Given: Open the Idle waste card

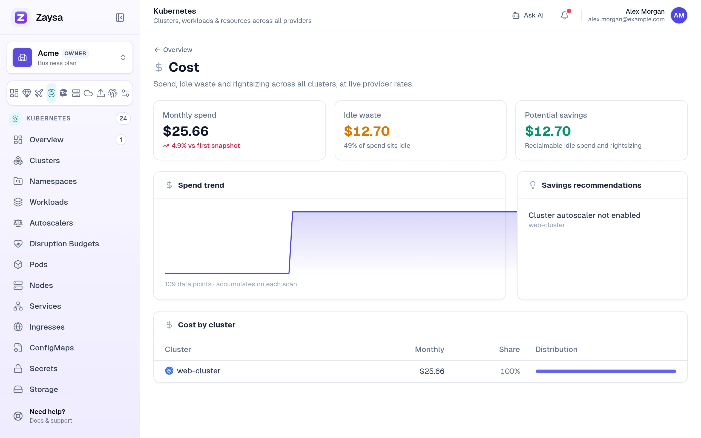Looking at the screenshot, I should 420,130.
